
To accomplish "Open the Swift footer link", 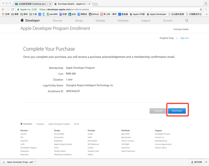I will [90, 137].
